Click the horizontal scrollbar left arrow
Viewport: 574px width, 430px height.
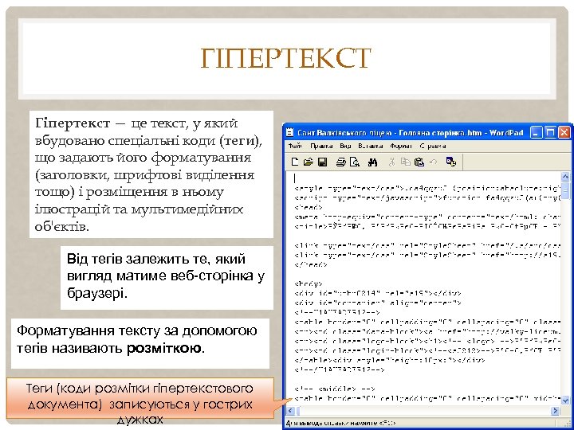click(291, 411)
